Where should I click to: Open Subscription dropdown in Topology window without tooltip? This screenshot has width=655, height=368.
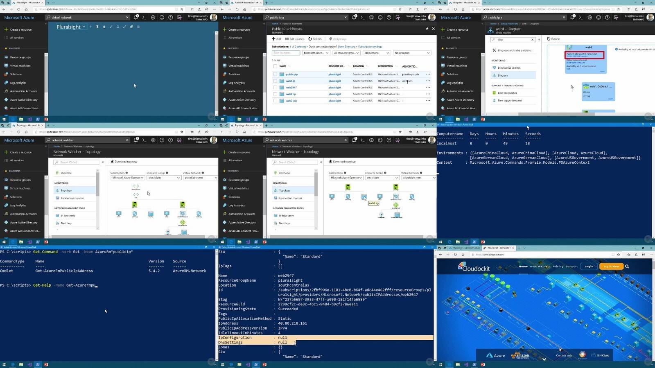(127, 178)
